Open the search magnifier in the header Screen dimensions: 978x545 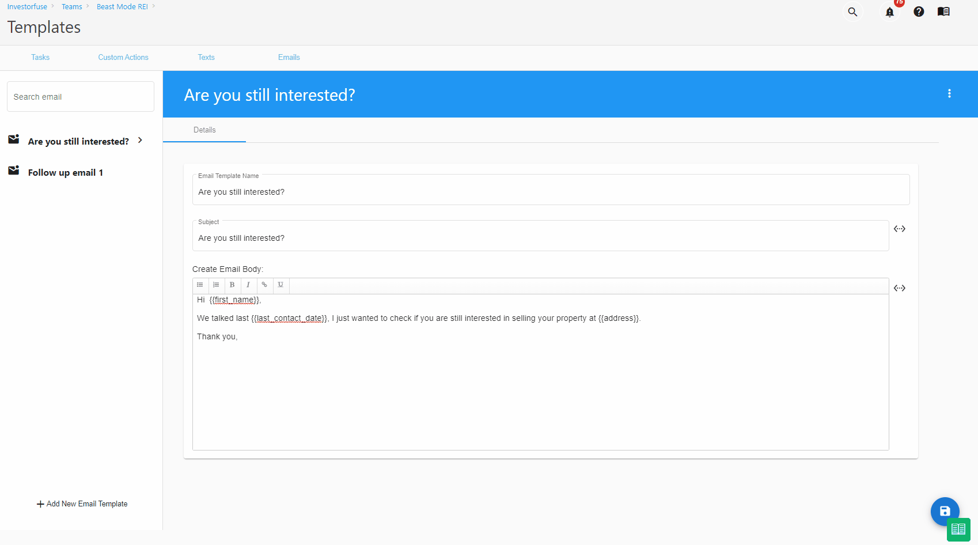pos(852,12)
